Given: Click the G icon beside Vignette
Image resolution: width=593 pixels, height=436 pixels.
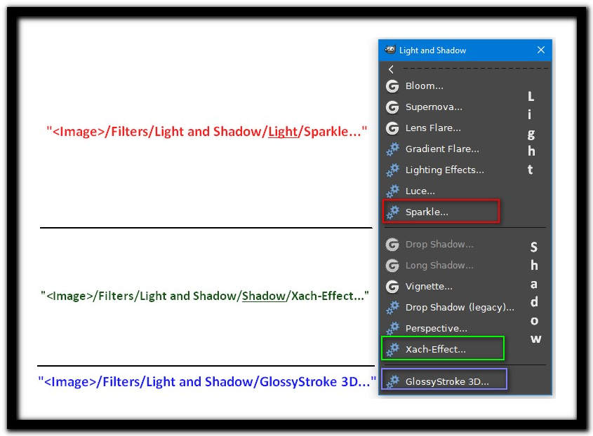Looking at the screenshot, I should [392, 287].
